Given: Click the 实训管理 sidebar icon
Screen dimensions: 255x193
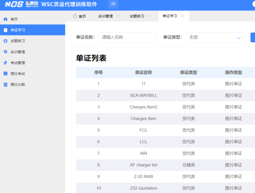Looking at the screenshot, I should [5, 52].
